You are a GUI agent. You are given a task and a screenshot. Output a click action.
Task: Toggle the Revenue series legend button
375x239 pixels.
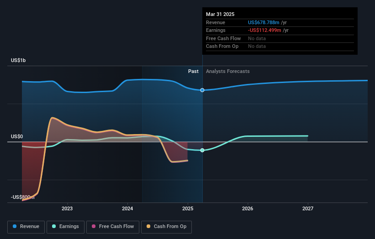26,227
